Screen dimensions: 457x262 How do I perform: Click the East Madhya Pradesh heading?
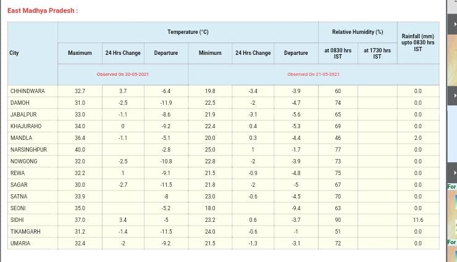pyautogui.click(x=43, y=11)
